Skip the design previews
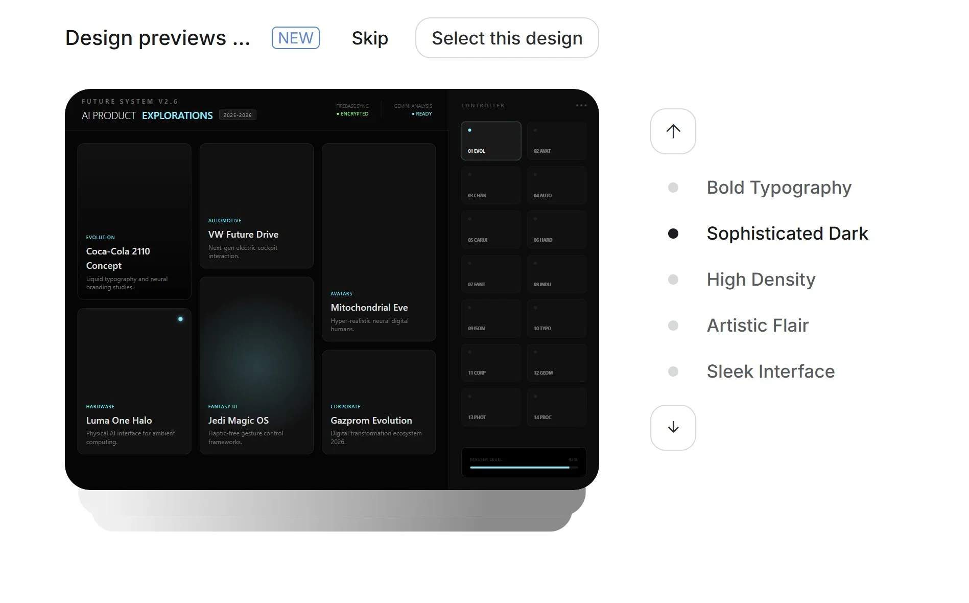This screenshot has height=603, width=969. (x=370, y=38)
